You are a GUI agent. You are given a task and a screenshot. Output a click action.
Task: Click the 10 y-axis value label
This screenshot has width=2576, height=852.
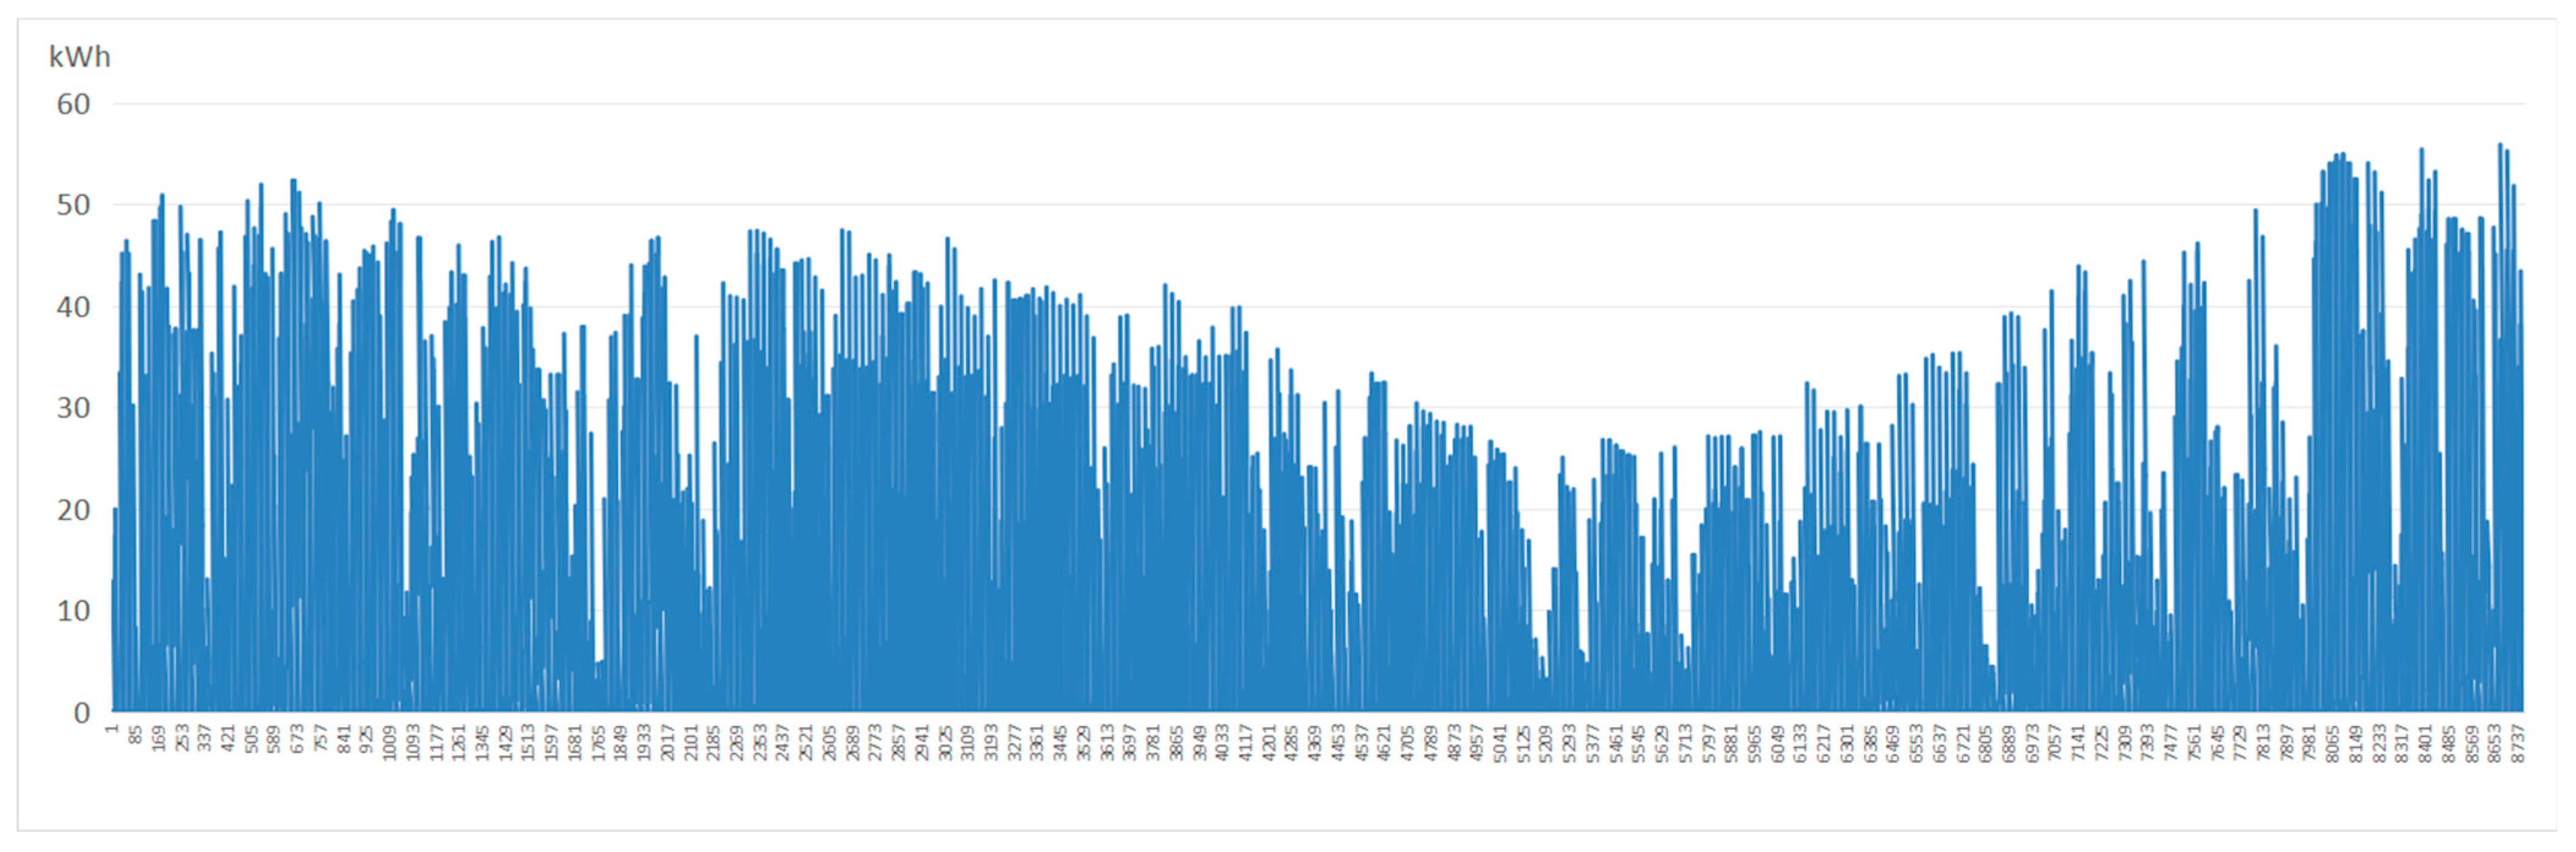tap(73, 611)
